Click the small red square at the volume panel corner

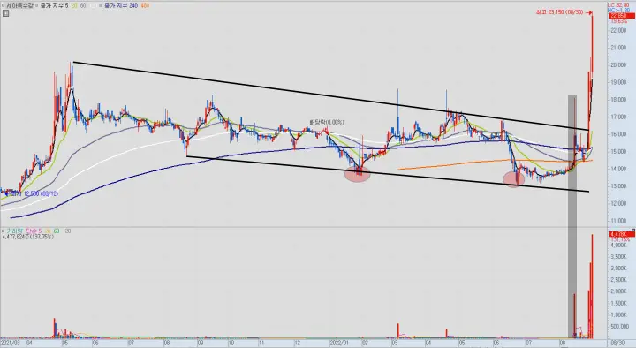click(x=633, y=231)
